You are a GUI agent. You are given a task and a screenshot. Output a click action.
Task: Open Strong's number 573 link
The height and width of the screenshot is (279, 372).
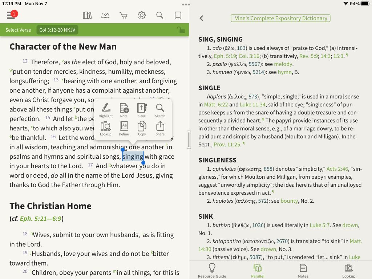(253, 97)
